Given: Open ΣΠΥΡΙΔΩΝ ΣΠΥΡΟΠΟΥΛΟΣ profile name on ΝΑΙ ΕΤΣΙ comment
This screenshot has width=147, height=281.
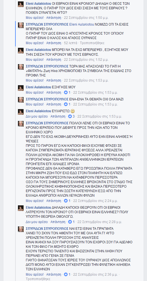Looking at the screenshot, I should pyautogui.click(x=47, y=229).
